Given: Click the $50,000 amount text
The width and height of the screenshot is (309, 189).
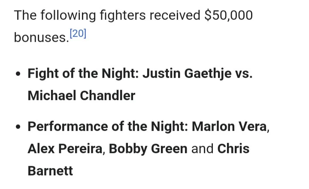Looking at the screenshot, I should click(x=228, y=15).
